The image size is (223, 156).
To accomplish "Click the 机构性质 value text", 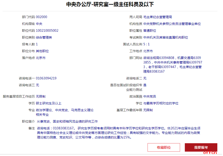I will coord(172,24).
